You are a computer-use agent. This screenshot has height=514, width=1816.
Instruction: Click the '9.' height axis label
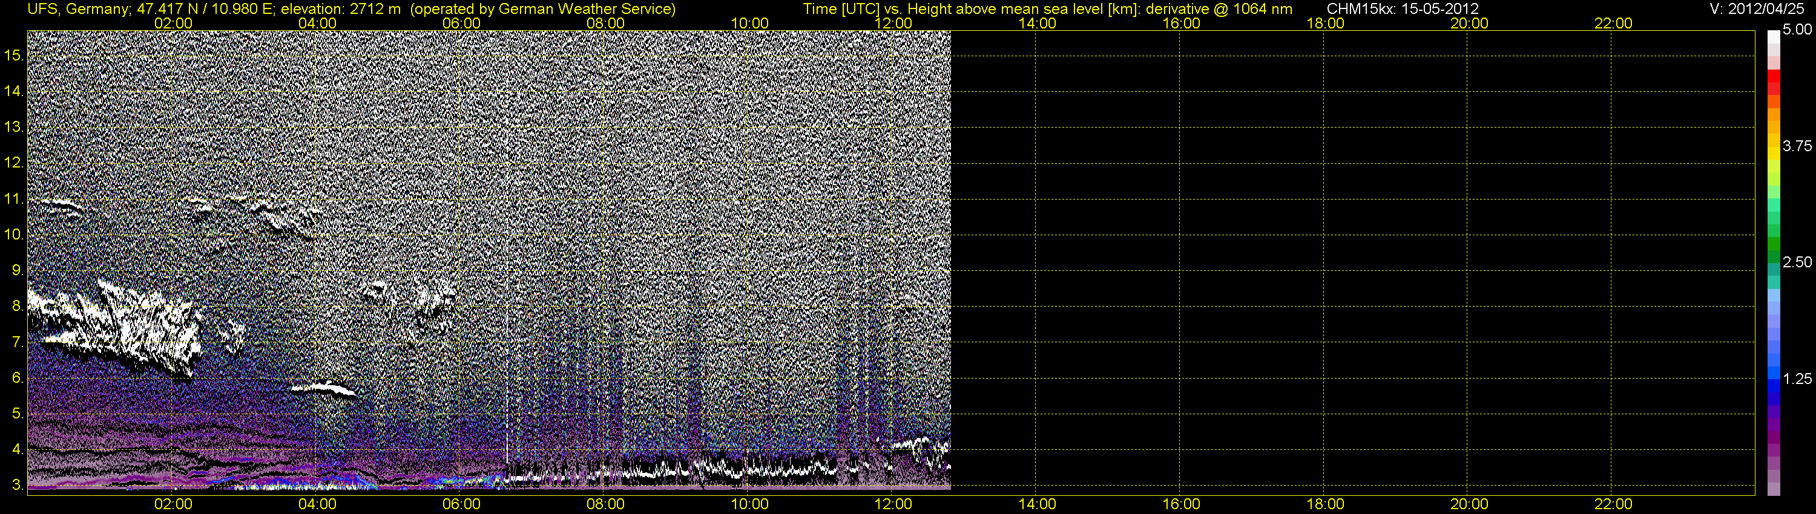click(18, 270)
